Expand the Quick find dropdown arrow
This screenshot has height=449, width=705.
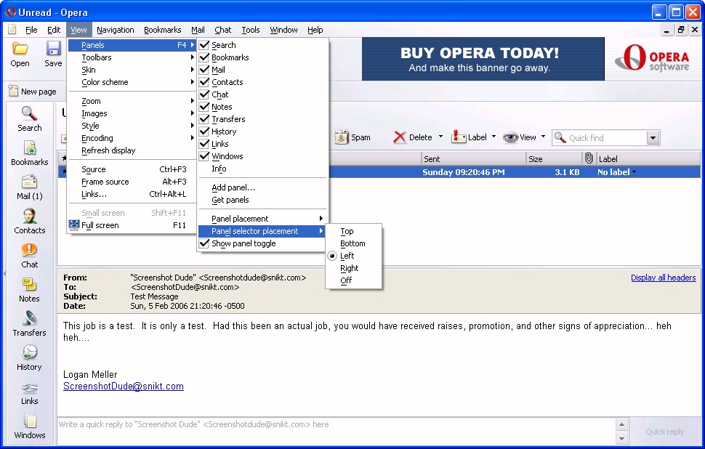pos(652,138)
